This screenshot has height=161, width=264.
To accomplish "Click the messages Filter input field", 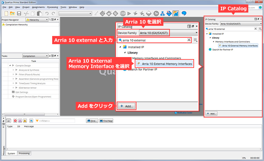I will [55, 121].
